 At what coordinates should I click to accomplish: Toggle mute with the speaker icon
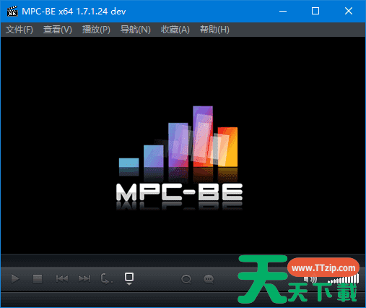pyautogui.click(x=310, y=279)
